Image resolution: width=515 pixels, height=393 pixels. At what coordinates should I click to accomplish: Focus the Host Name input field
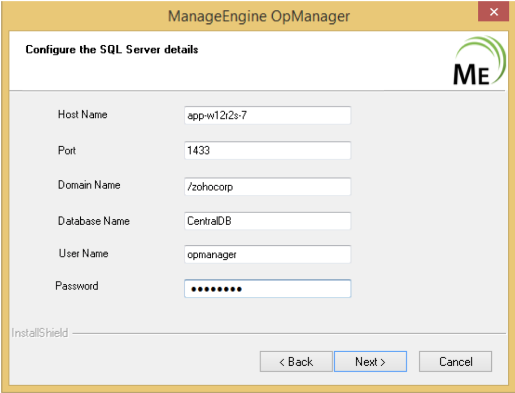click(267, 115)
